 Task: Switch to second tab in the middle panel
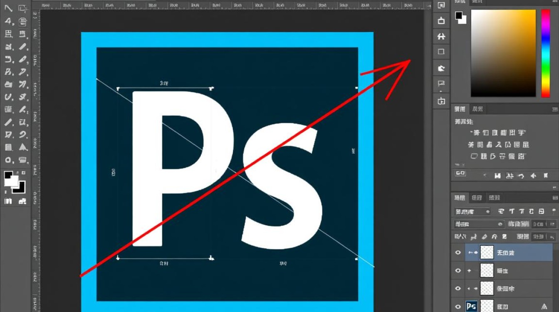coord(477,109)
